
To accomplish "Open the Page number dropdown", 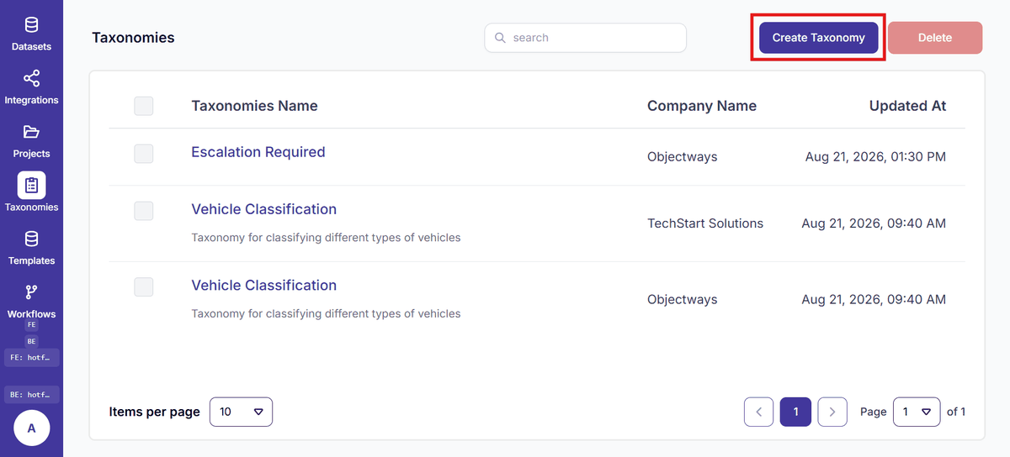I will point(917,412).
